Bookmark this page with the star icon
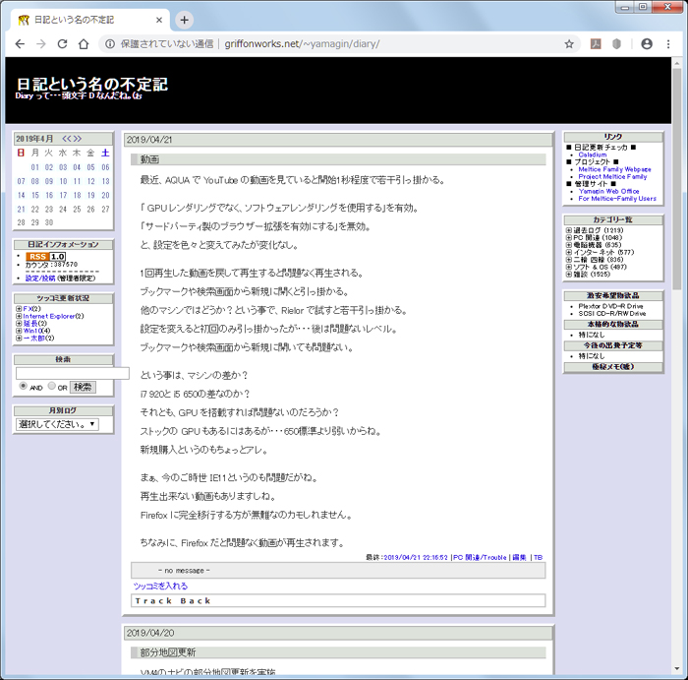 569,44
